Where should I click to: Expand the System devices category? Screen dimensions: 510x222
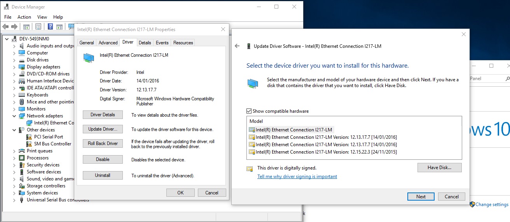pyautogui.click(x=14, y=193)
